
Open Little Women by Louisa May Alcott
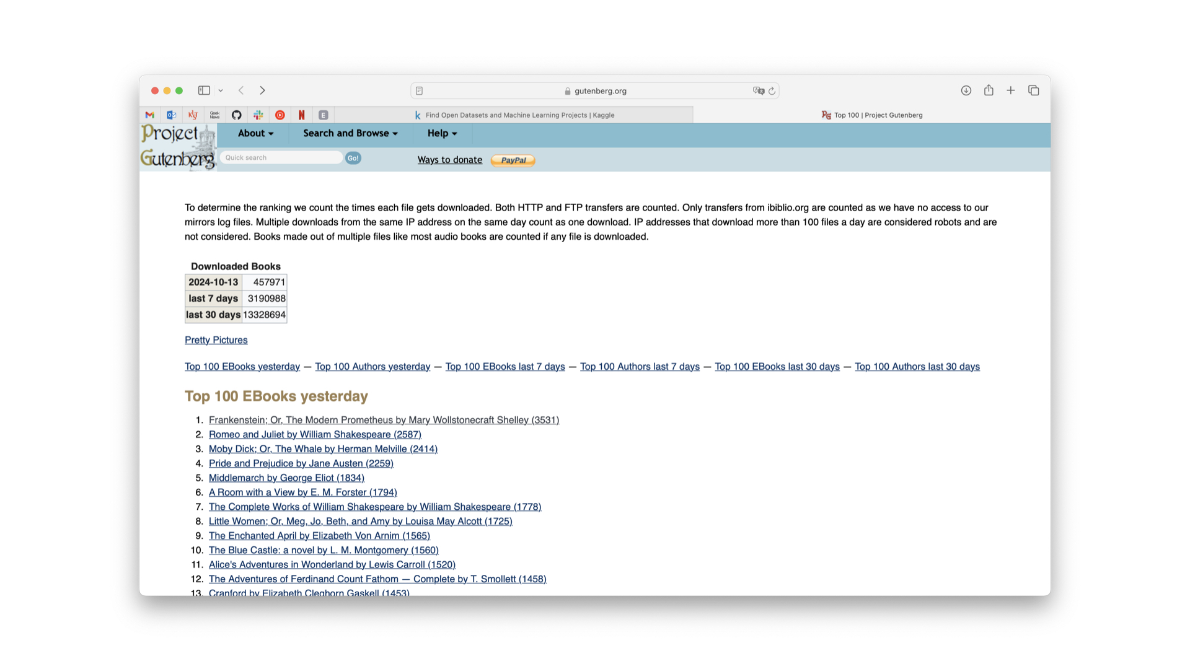[x=361, y=522]
